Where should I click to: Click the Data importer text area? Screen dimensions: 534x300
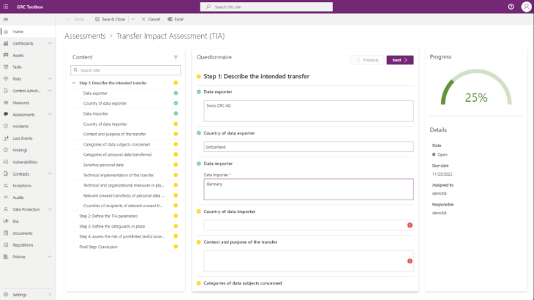pos(309,189)
